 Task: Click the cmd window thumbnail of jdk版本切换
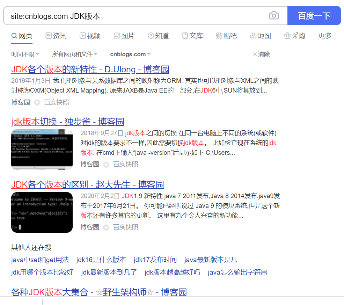point(42,150)
